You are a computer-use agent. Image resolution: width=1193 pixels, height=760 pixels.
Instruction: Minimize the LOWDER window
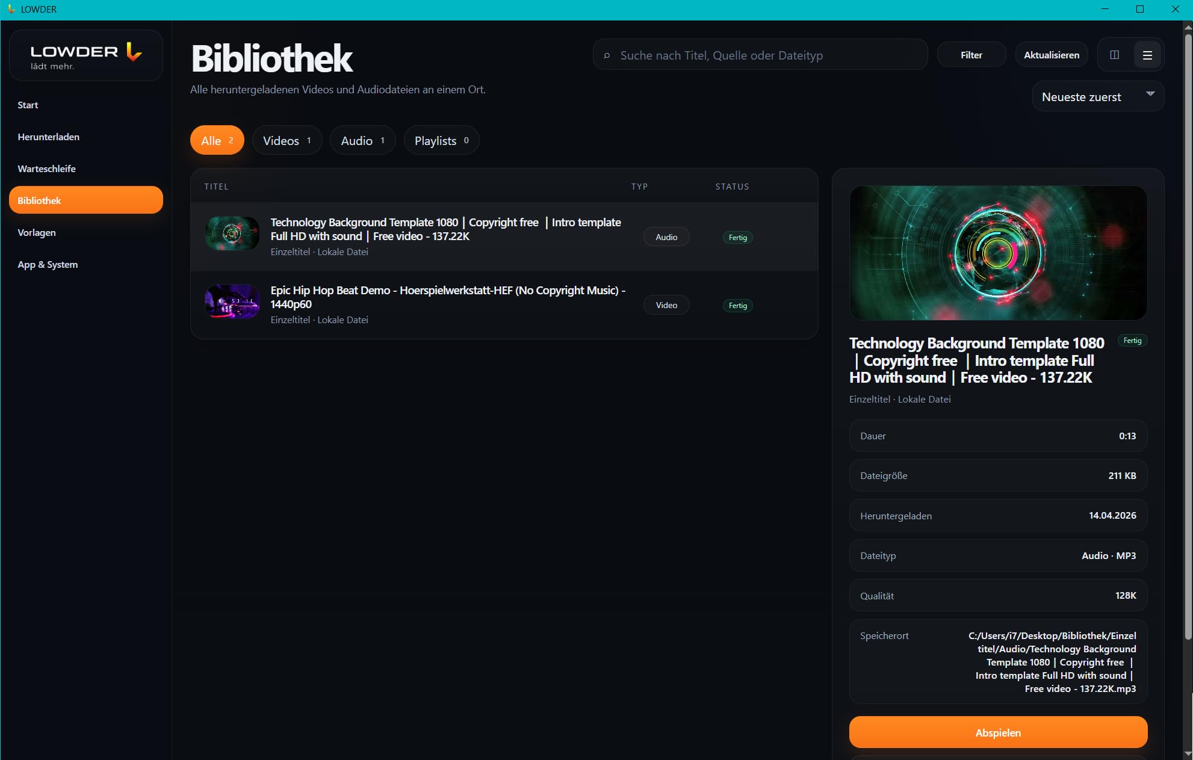coord(1105,9)
